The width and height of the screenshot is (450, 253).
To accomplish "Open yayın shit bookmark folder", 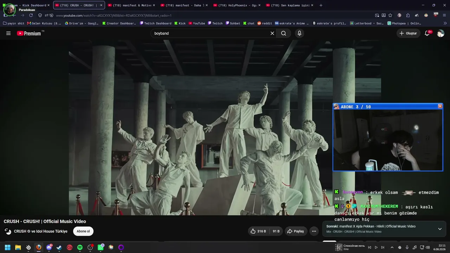I will click(x=14, y=24).
